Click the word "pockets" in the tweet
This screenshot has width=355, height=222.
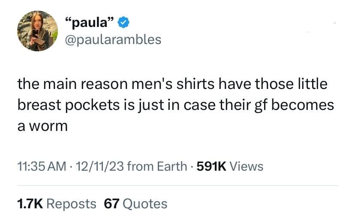92,105
